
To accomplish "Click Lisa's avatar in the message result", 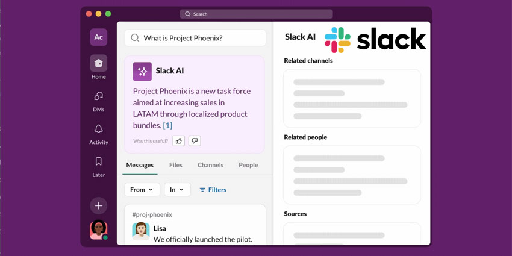I will click(x=141, y=231).
